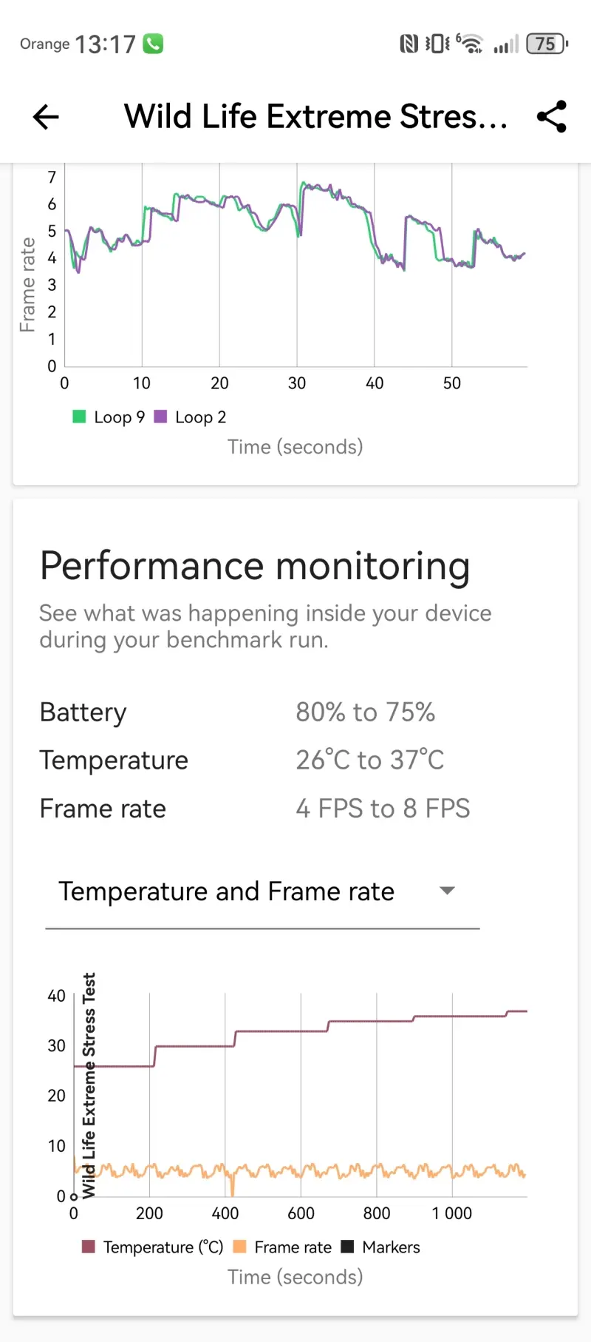Click the purple Loop 2 color swatch
The height and width of the screenshot is (1342, 591).
[x=160, y=417]
